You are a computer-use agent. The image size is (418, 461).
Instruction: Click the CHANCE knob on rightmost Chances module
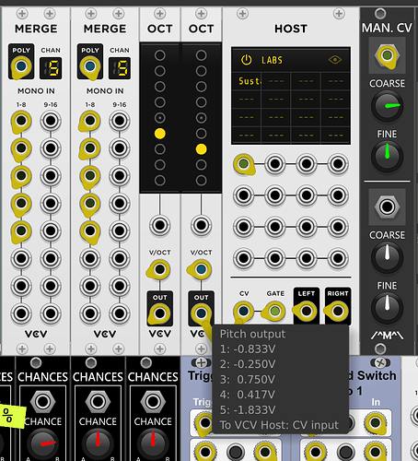click(153, 443)
